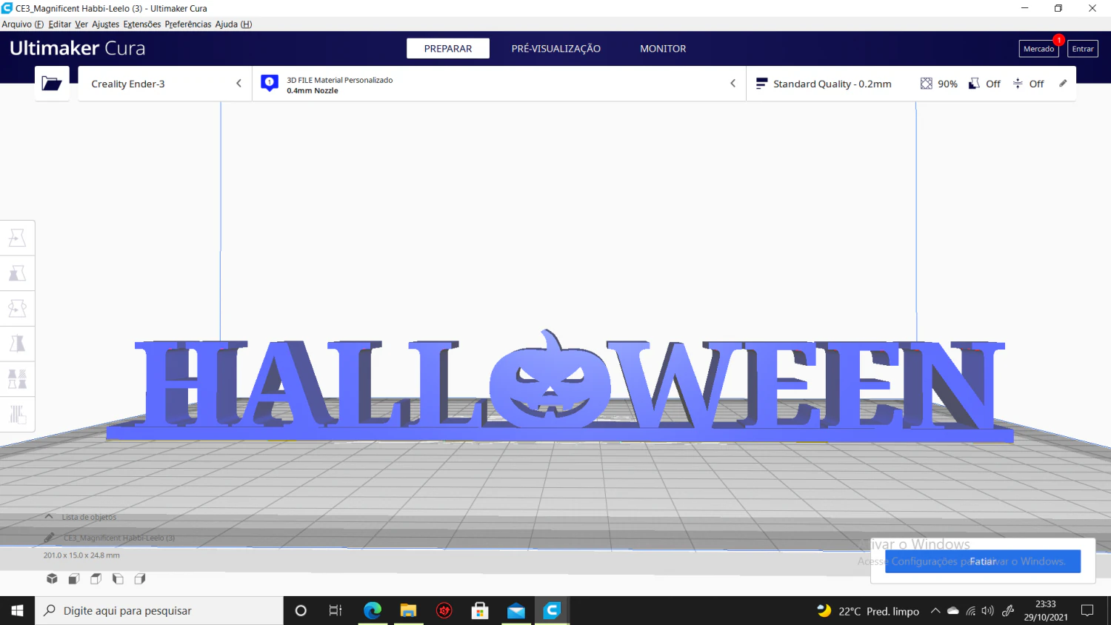The height and width of the screenshot is (625, 1111).
Task: Open Microsoft Store from the taskbar
Action: tap(480, 610)
